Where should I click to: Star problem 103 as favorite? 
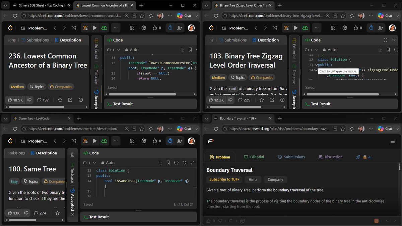pyautogui.click(x=262, y=100)
